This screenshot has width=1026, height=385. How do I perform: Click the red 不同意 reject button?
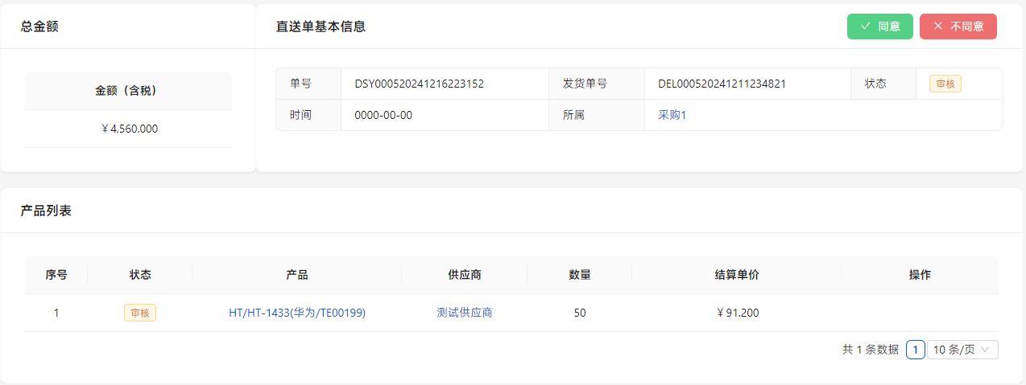[x=958, y=27]
